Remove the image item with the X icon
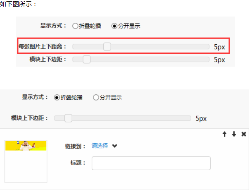 tap(244, 134)
